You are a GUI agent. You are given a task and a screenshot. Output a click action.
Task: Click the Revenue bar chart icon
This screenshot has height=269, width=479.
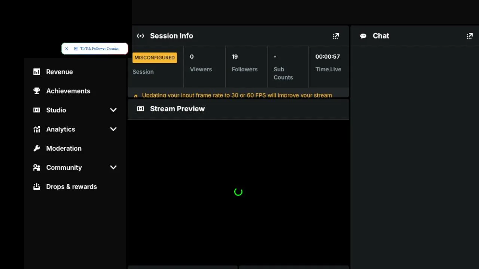point(37,72)
